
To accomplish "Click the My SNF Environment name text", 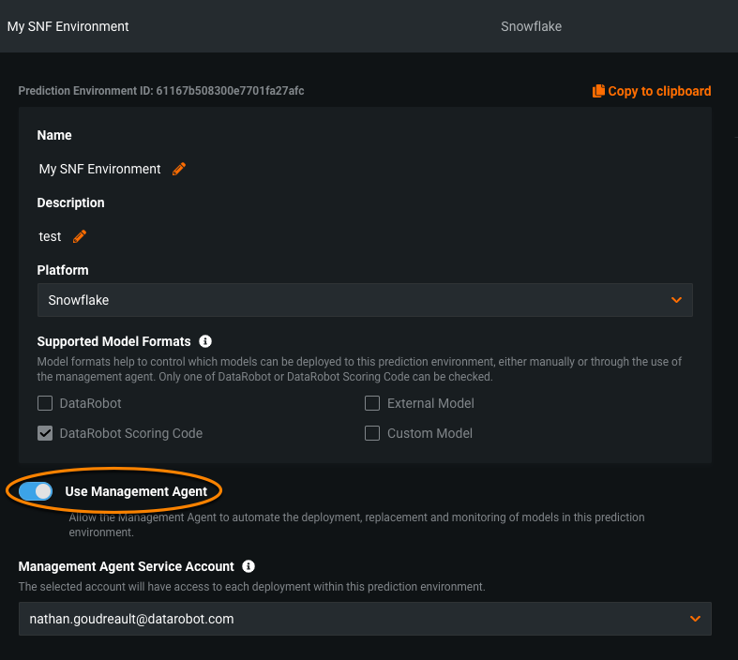I will pos(99,169).
